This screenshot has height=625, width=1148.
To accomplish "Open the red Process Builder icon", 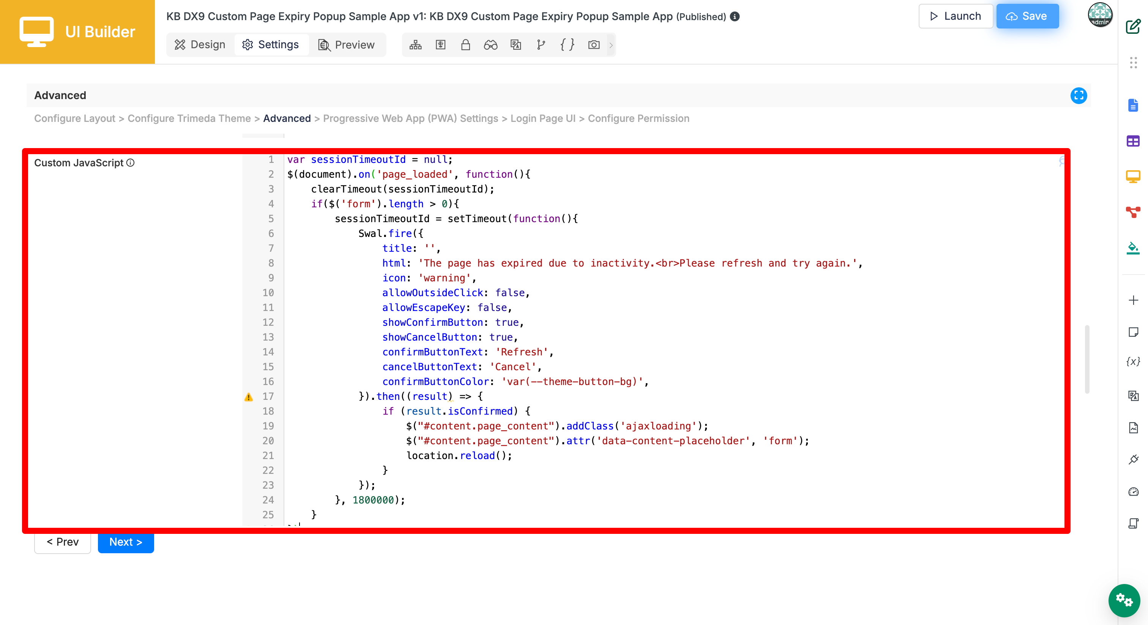I will pyautogui.click(x=1133, y=212).
